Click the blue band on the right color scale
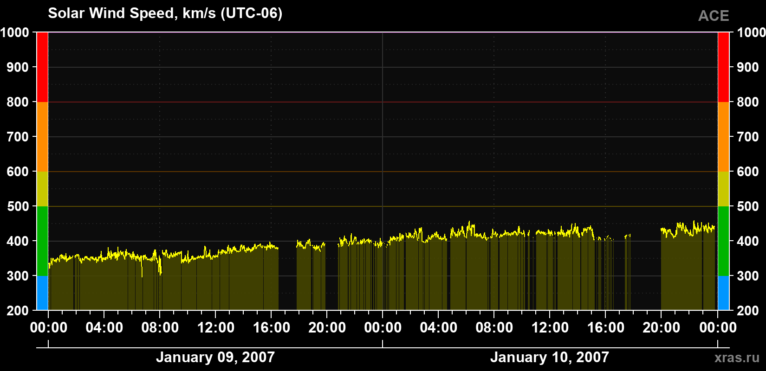 click(723, 293)
